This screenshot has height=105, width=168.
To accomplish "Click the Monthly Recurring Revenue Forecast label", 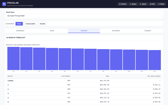I will point(23,45).
